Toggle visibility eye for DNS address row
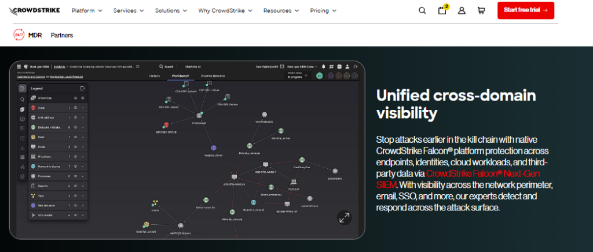Image resolution: width=593 pixels, height=252 pixels. click(x=75, y=118)
